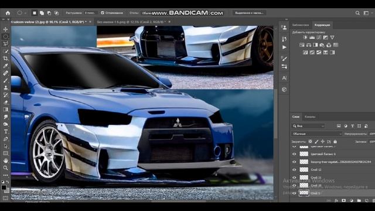The height and width of the screenshot is (211, 375).
Task: Hide the Слой 12 layer
Action: (x=294, y=169)
